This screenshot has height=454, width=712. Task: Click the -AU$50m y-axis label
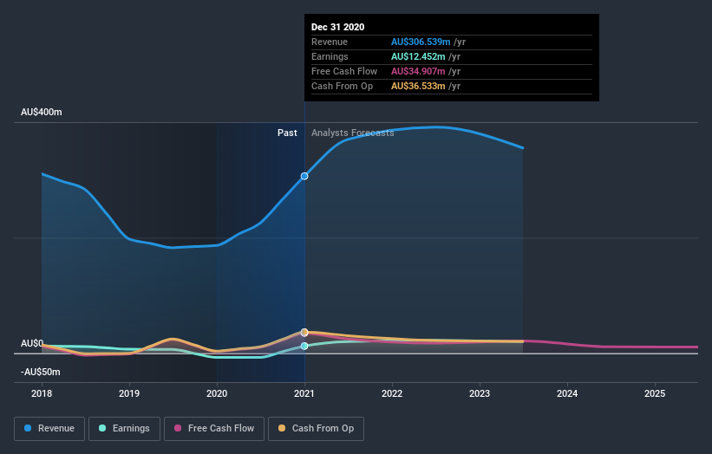[x=41, y=372]
